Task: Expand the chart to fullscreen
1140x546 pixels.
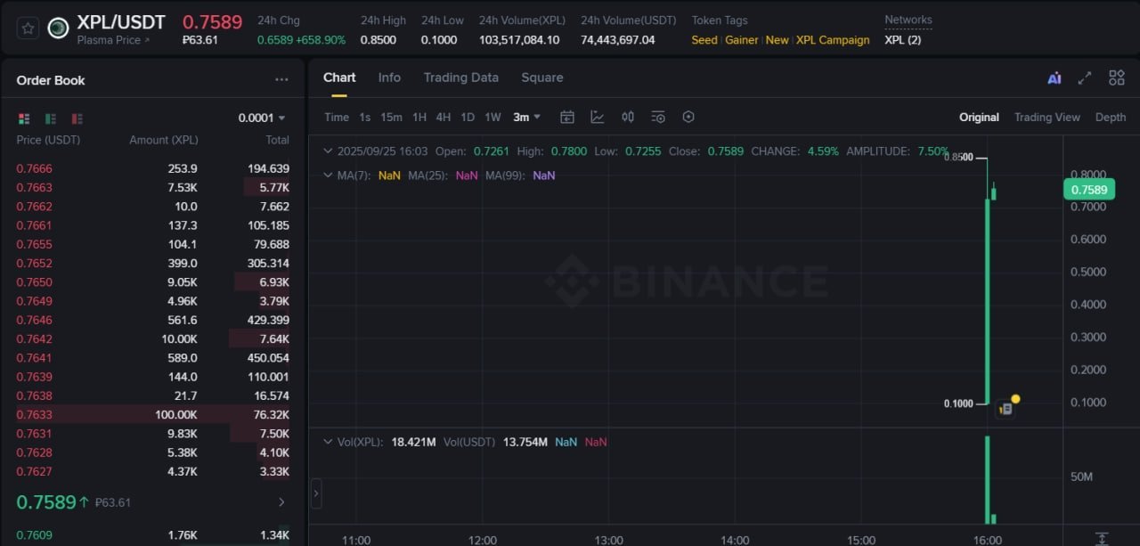Action: [1084, 78]
